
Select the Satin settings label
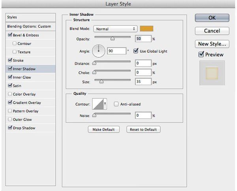coord(17,86)
